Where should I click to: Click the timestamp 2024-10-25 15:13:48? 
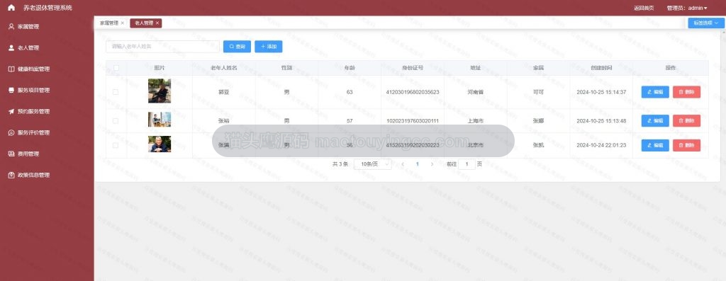pyautogui.click(x=601, y=120)
